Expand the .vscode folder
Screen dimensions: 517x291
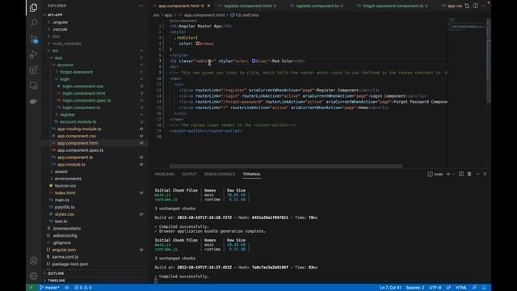60,29
